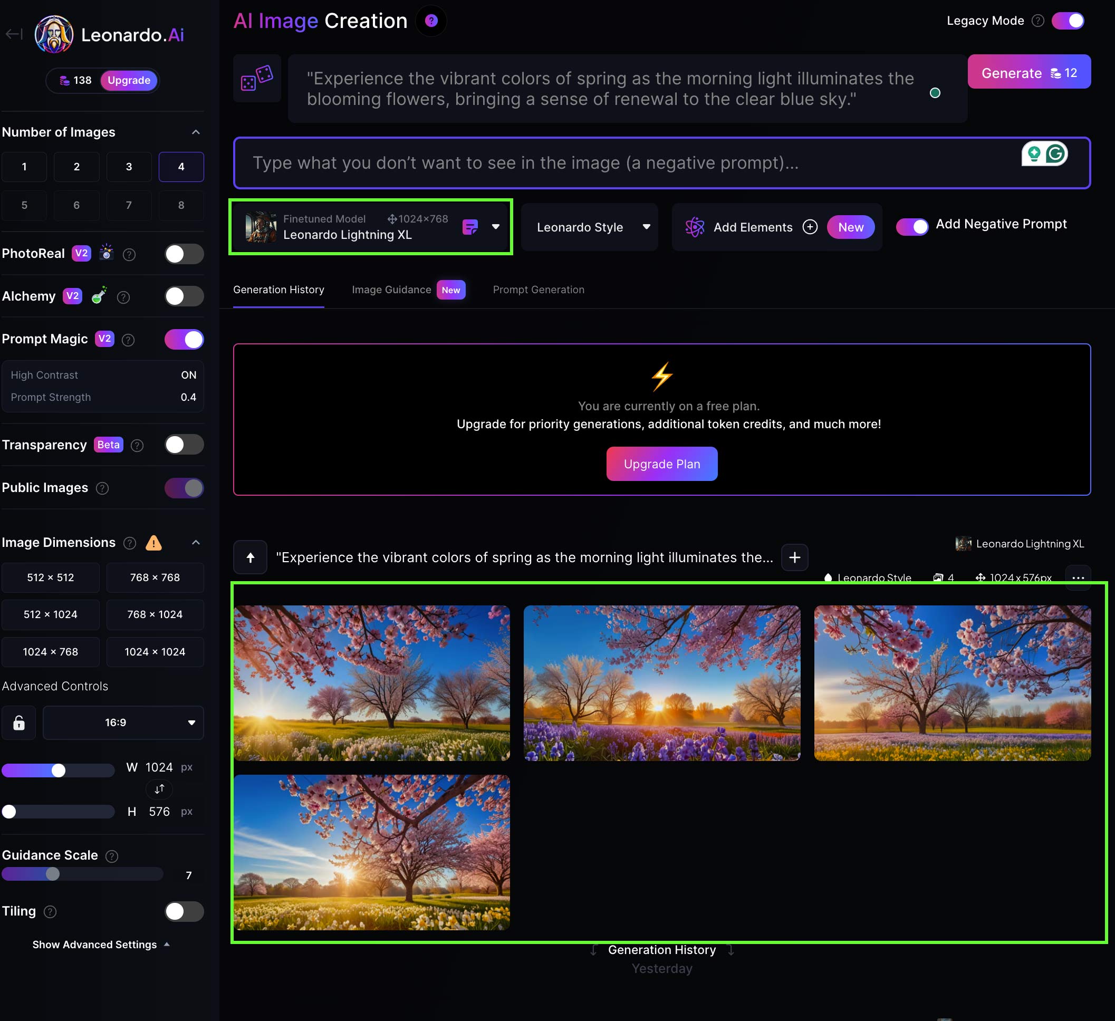Screen dimensions: 1115x1021
Task: Switch to the Image Guidance tab
Action: click(391, 290)
